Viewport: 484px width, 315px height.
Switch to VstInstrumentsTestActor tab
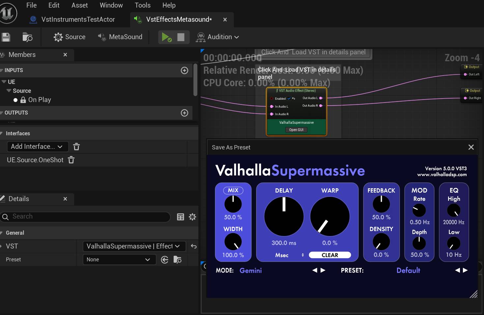(x=78, y=19)
